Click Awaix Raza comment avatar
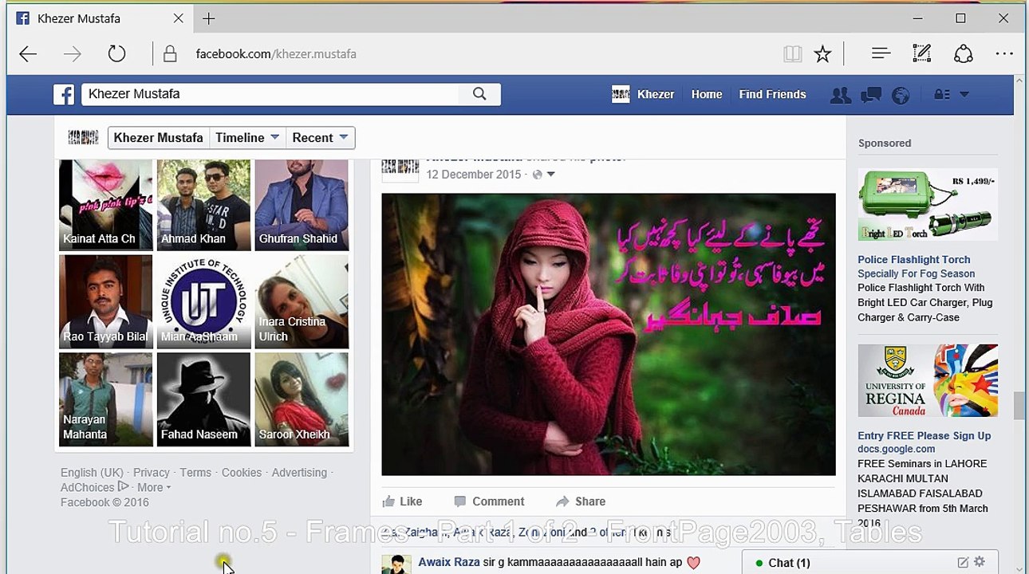Screen dimensions: 1029x574 coord(396,564)
